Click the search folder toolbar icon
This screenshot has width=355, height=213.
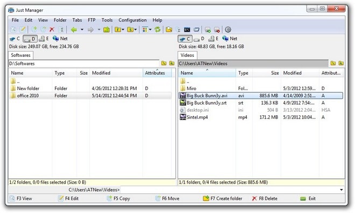[169, 30]
